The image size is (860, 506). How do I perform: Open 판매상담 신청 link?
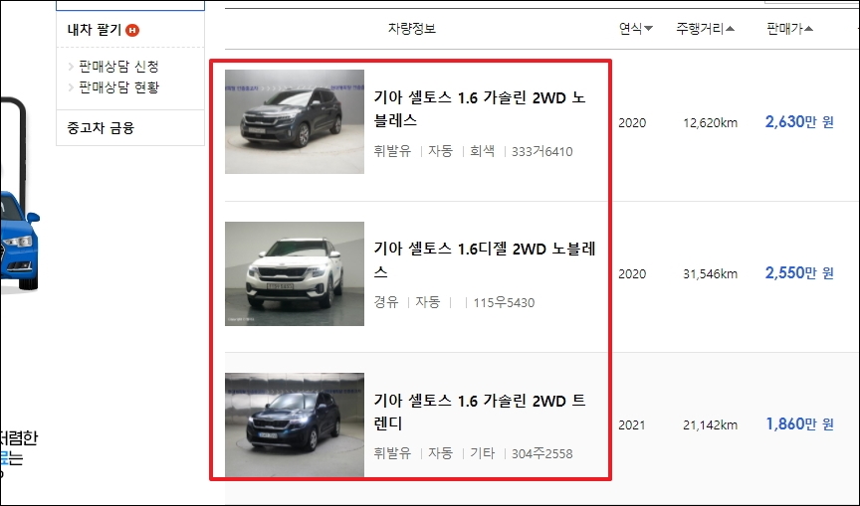click(118, 67)
